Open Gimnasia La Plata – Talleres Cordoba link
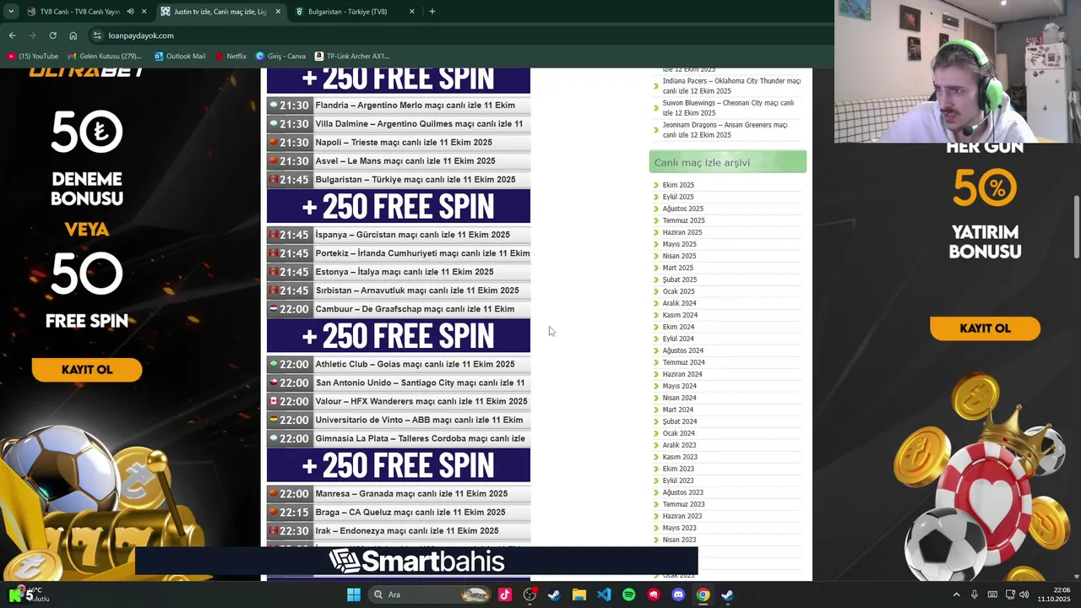Viewport: 1081px width, 608px height. [420, 438]
